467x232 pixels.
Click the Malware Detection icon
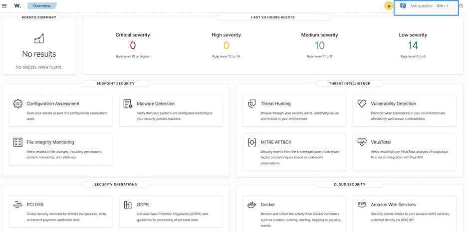pyautogui.click(x=128, y=104)
